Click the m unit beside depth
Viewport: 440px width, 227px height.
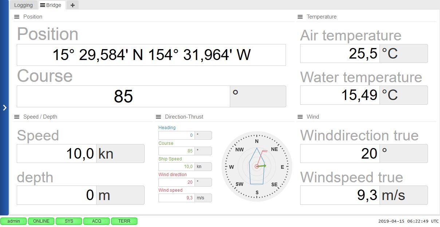[x=120, y=195]
